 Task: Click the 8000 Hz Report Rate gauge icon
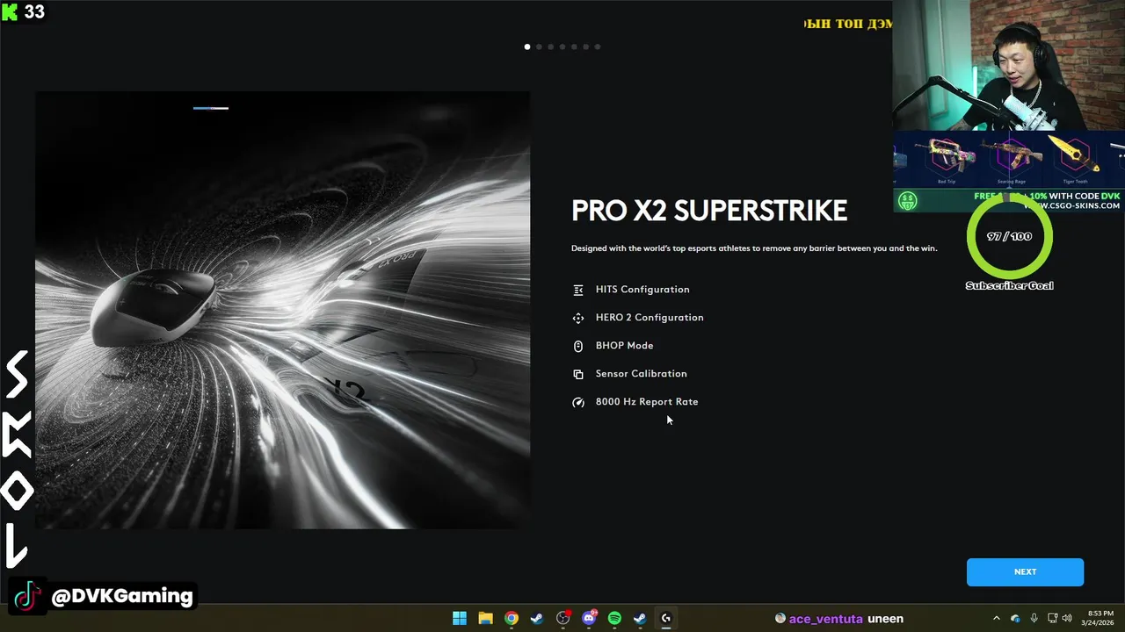(578, 402)
